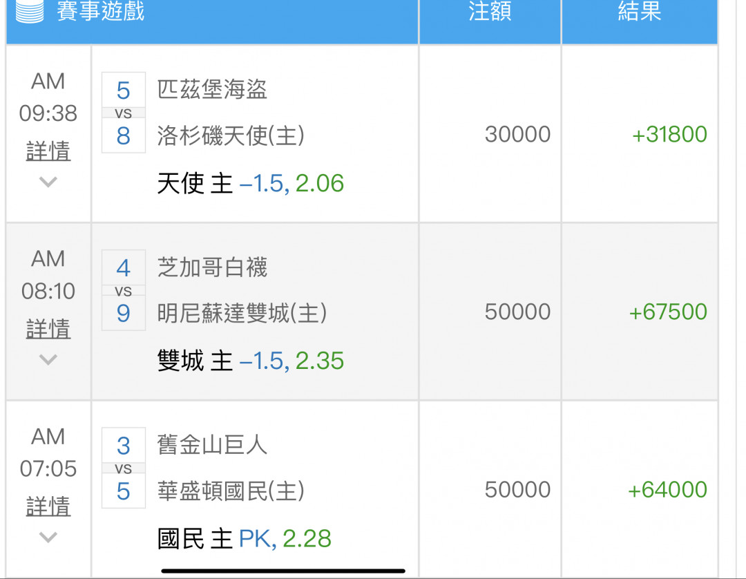Select the 注額 column header
Image resolution: width=746 pixels, height=579 pixels.
pos(490,10)
